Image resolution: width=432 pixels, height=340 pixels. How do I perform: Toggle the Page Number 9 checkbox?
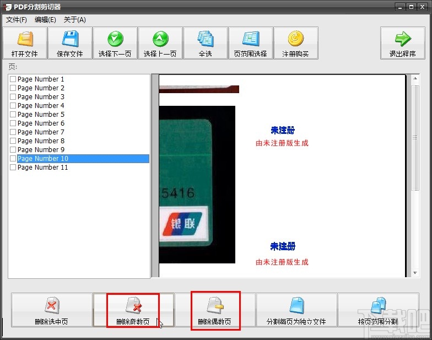[x=13, y=150]
